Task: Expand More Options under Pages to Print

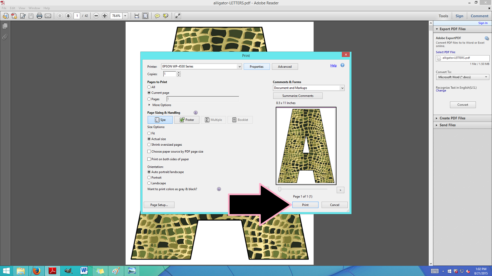Action: pyautogui.click(x=149, y=105)
